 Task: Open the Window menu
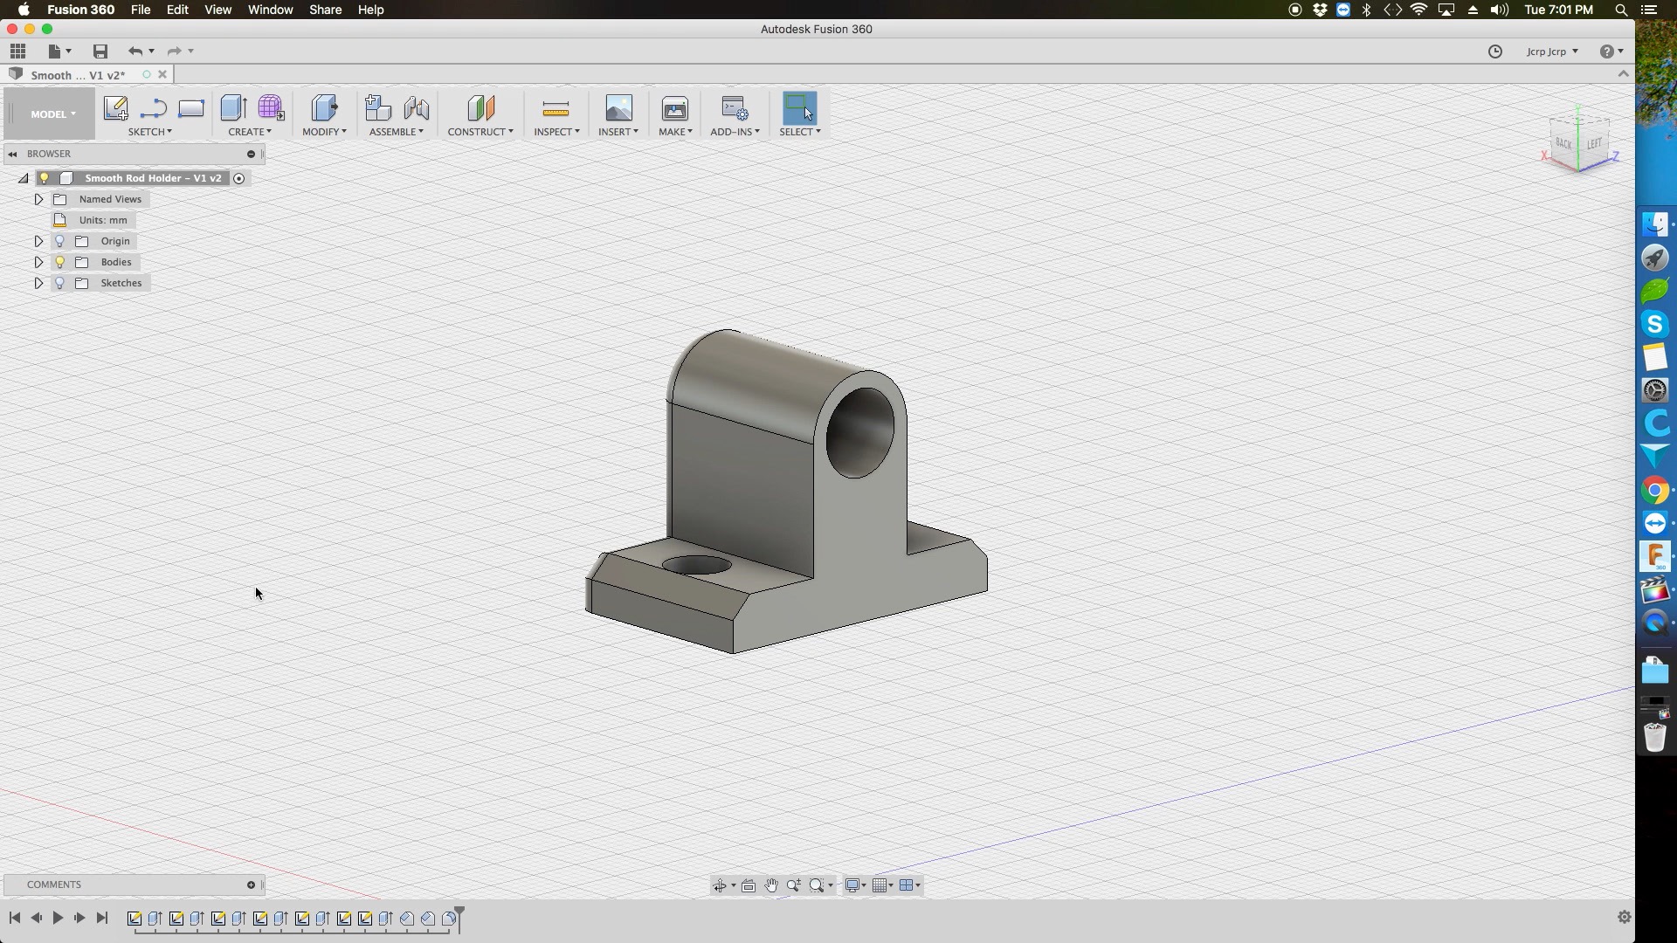coord(270,10)
